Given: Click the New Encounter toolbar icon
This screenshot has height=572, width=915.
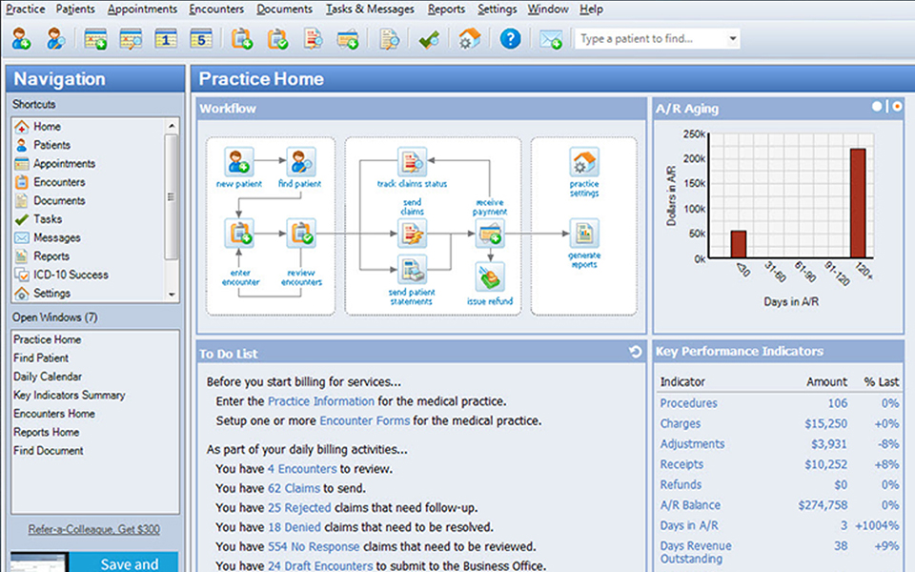Looking at the screenshot, I should tap(241, 39).
